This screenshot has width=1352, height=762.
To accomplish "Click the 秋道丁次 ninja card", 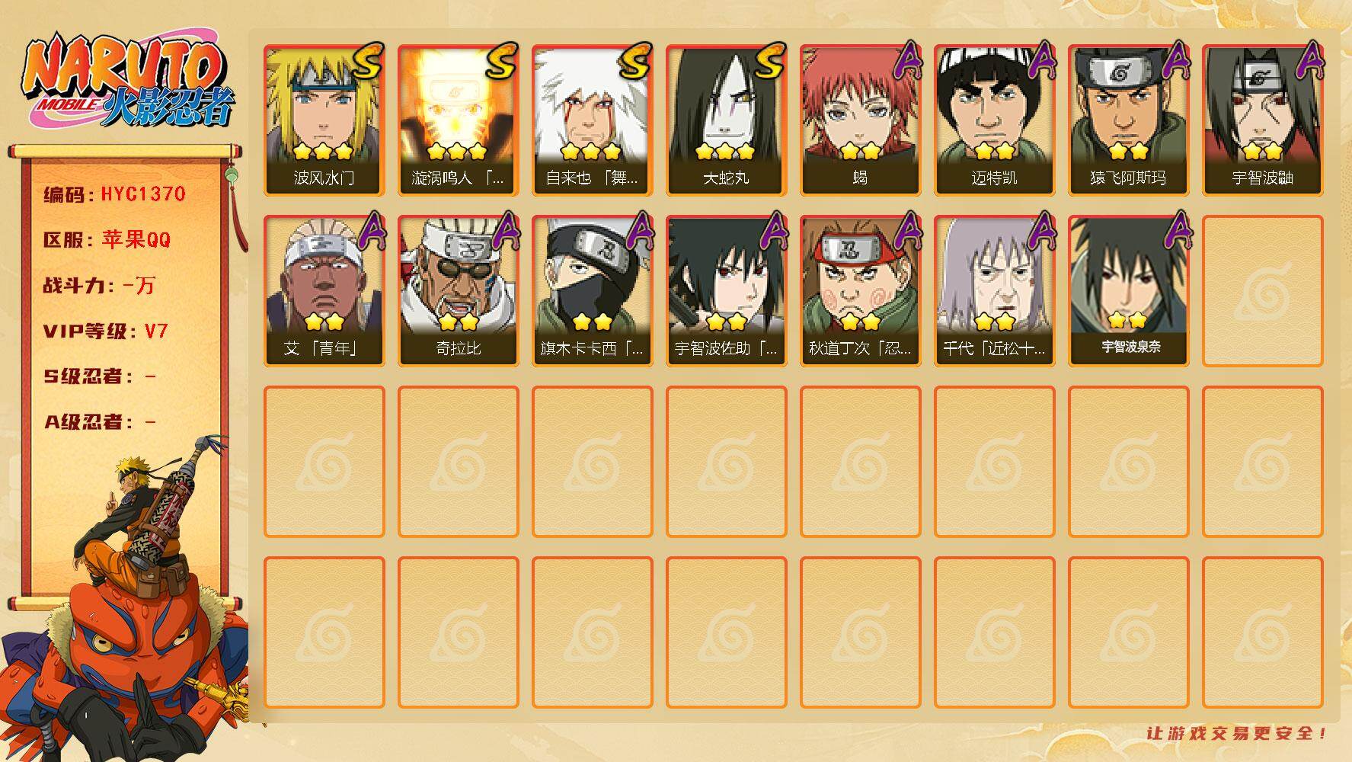I will (860, 291).
